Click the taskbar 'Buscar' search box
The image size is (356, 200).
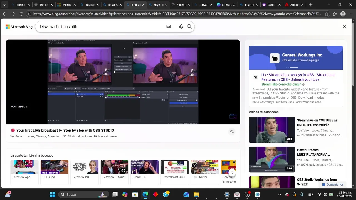83,194
